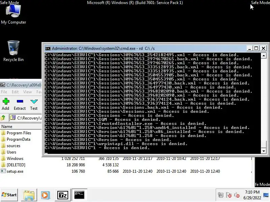Maximize the cmd.exe window
Image resolution: width=270 pixels, height=202 pixels.
pos(256,48)
